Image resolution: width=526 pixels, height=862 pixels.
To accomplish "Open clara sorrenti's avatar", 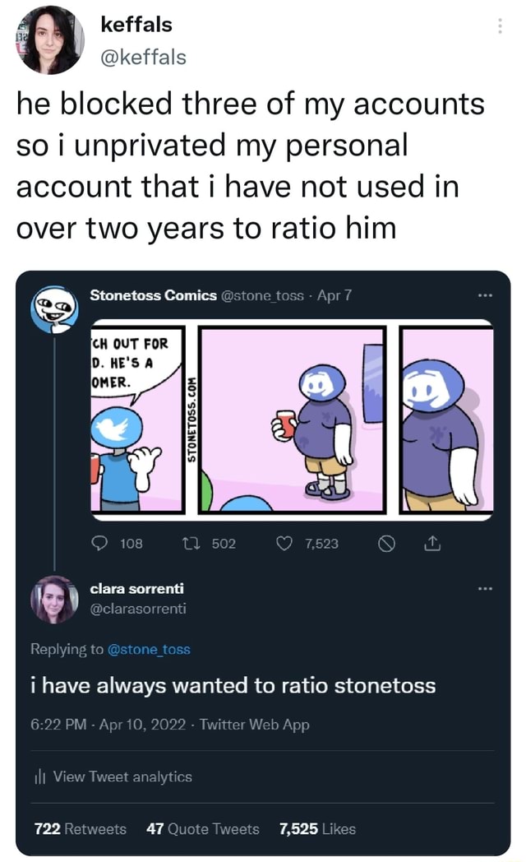I will (x=53, y=599).
